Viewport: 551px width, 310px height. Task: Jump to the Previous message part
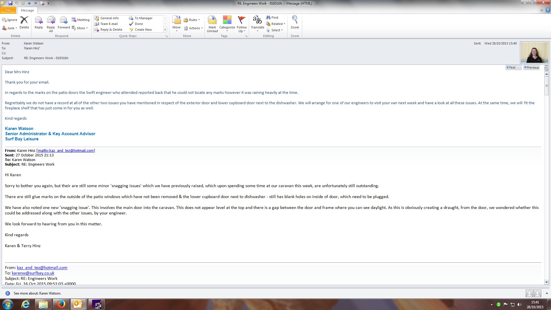531,67
